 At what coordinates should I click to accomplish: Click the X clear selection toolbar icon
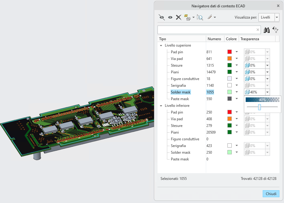178,17
